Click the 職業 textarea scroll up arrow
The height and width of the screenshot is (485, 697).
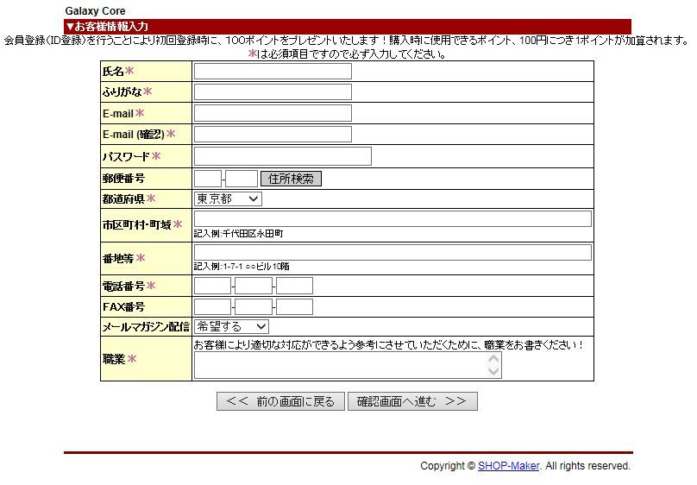pyautogui.click(x=493, y=359)
